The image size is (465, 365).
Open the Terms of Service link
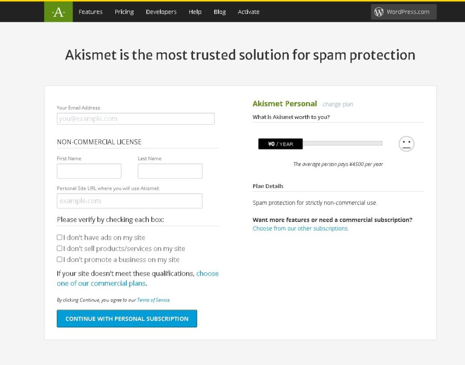pyautogui.click(x=153, y=300)
